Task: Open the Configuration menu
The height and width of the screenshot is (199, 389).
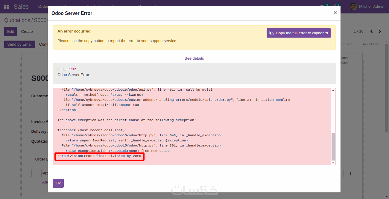Action: coord(150,6)
